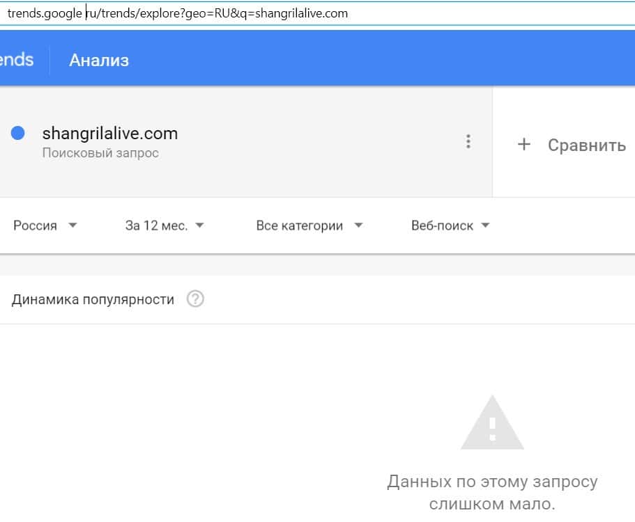Click the help question mark icon
The image size is (635, 522).
tap(196, 300)
